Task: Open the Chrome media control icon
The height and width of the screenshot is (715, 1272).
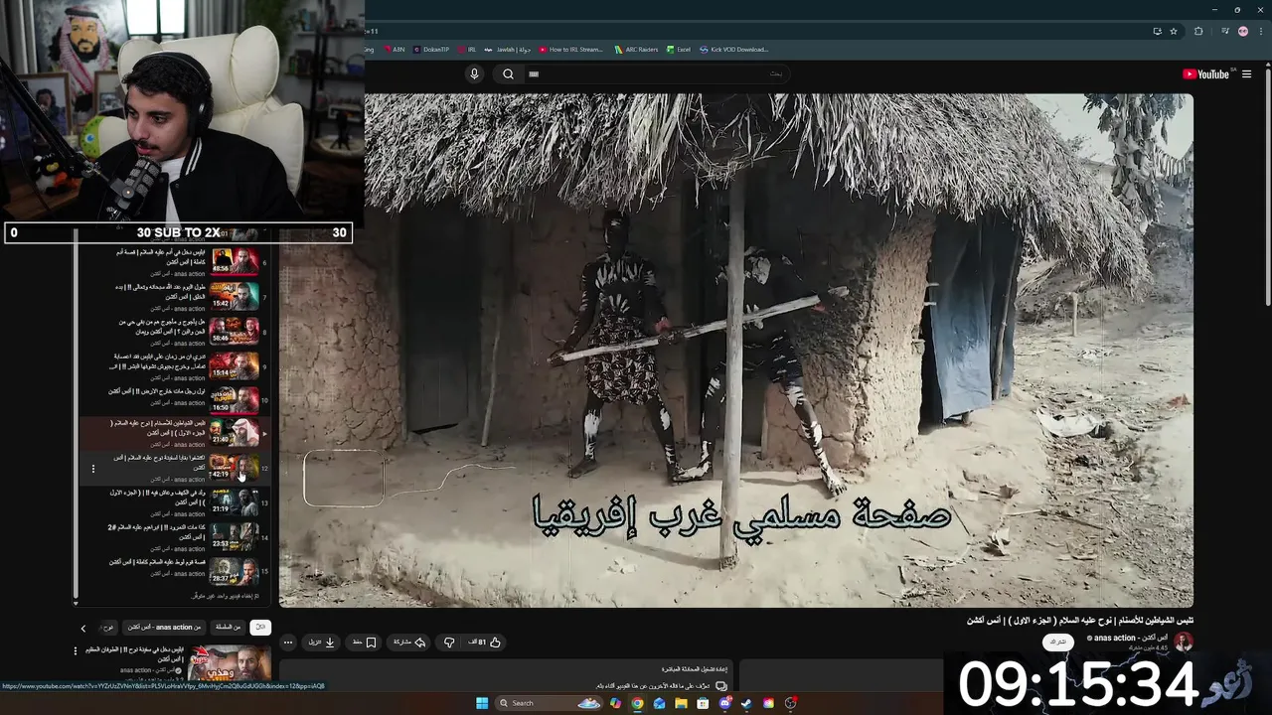Action: coord(1224,31)
